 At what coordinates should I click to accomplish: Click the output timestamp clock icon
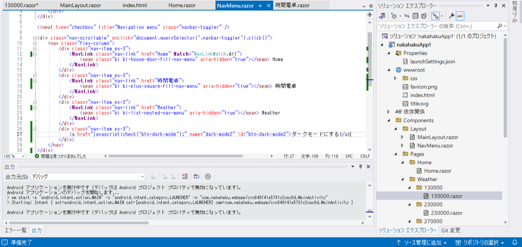(208, 176)
